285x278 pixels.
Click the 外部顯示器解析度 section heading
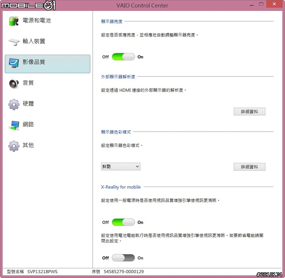point(118,77)
